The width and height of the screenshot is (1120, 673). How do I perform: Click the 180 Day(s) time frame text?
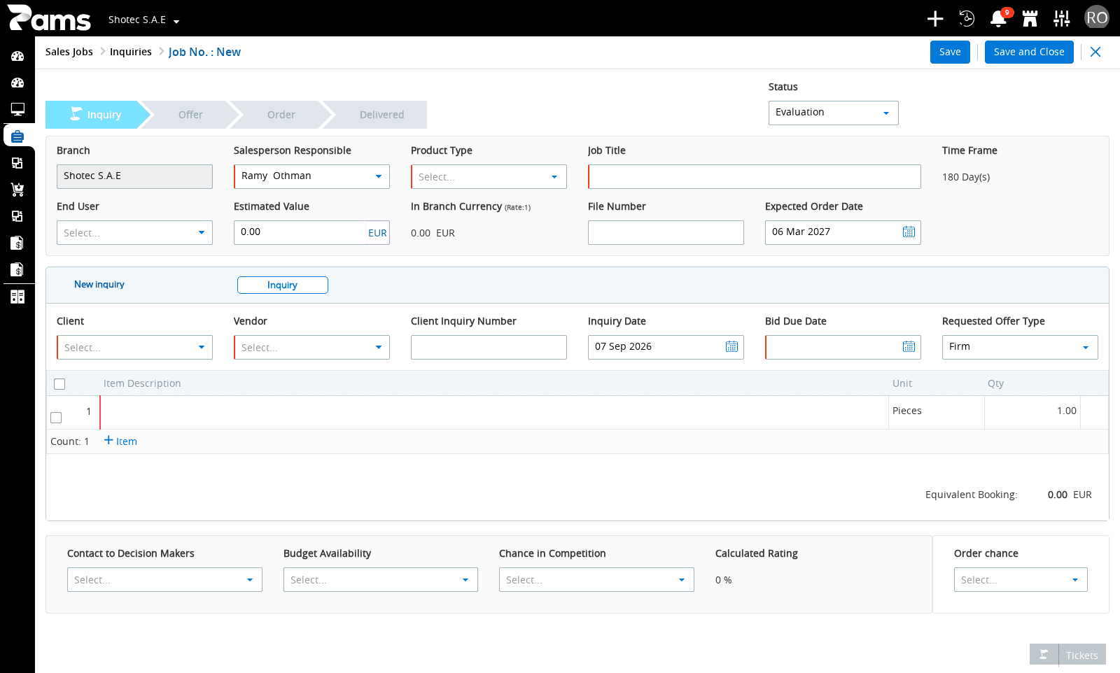click(966, 177)
